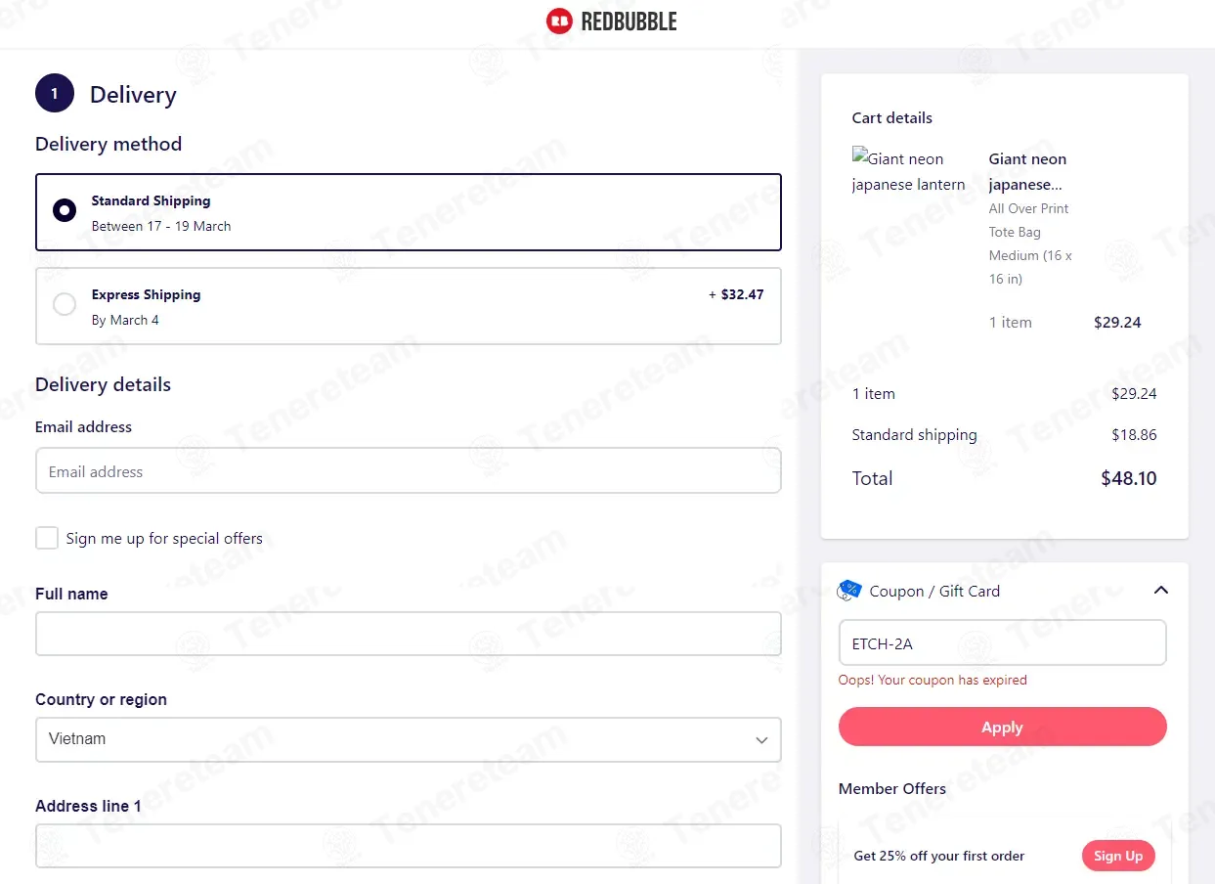Click the Total amount $48.10
The image size is (1215, 884).
click(1128, 478)
